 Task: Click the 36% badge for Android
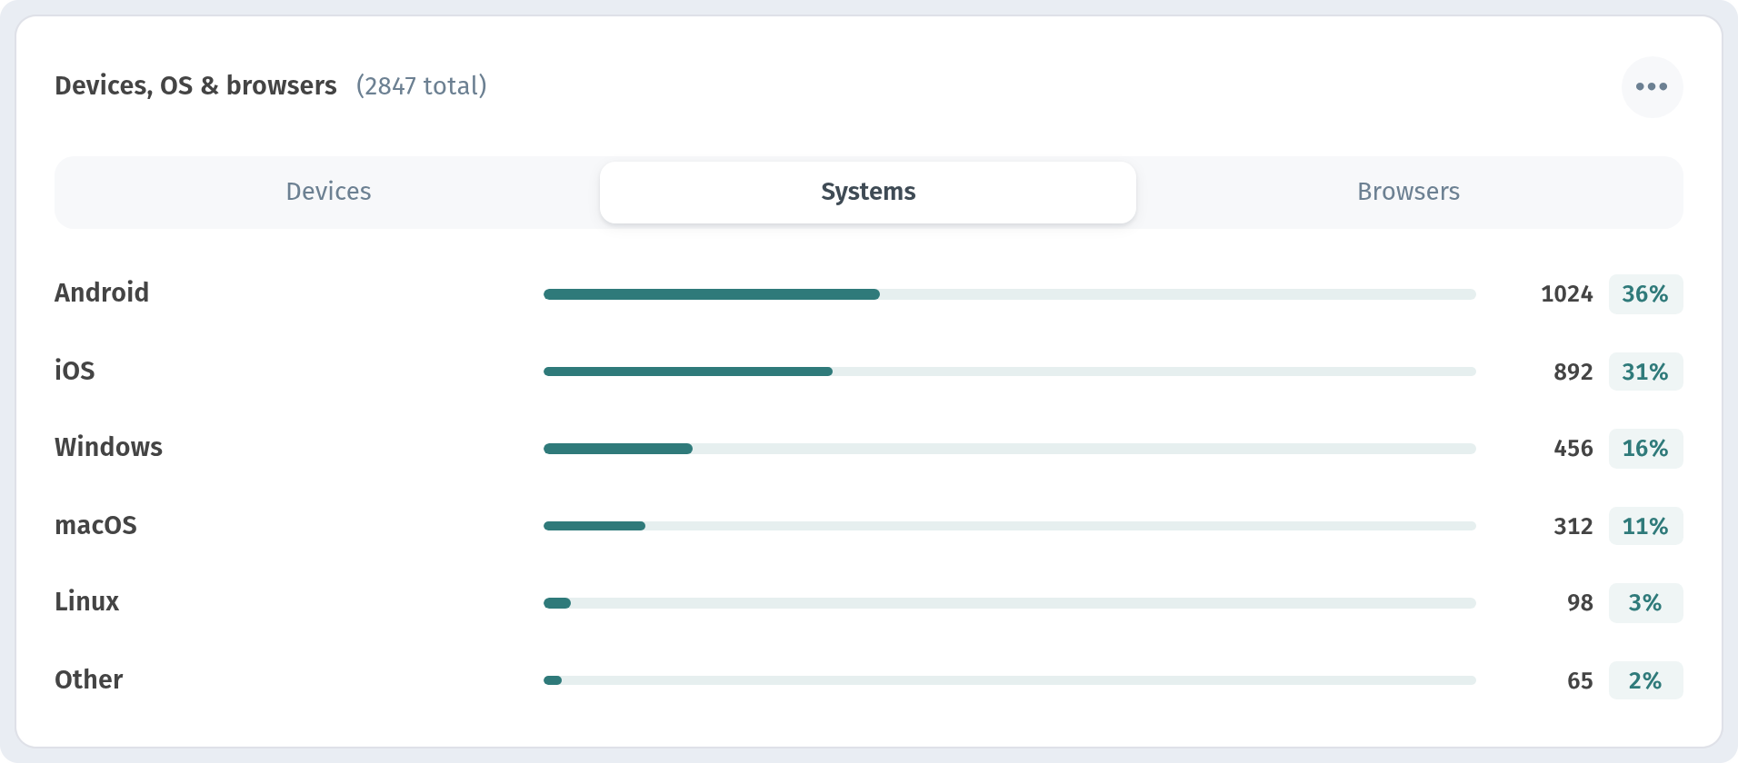tap(1645, 294)
